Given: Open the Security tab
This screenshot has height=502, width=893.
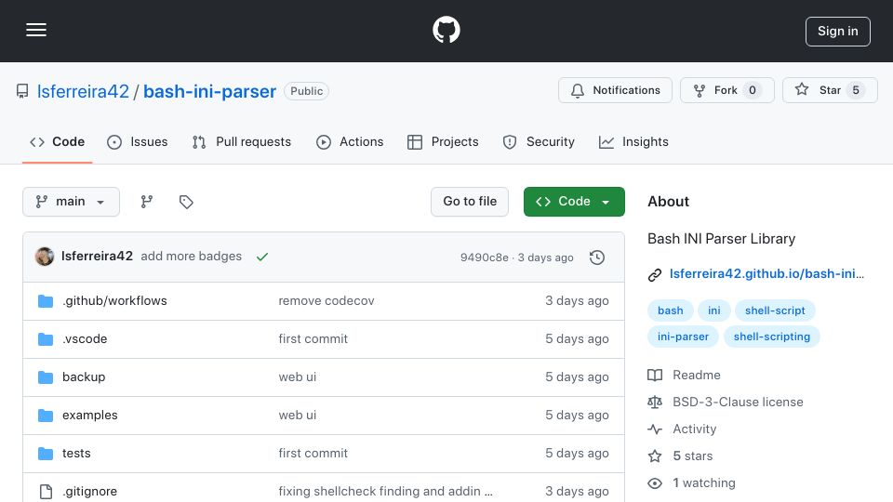Looking at the screenshot, I should click(x=539, y=141).
